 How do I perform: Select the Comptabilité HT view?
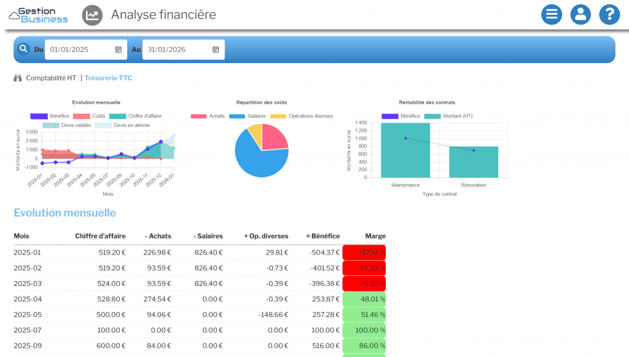coord(51,78)
